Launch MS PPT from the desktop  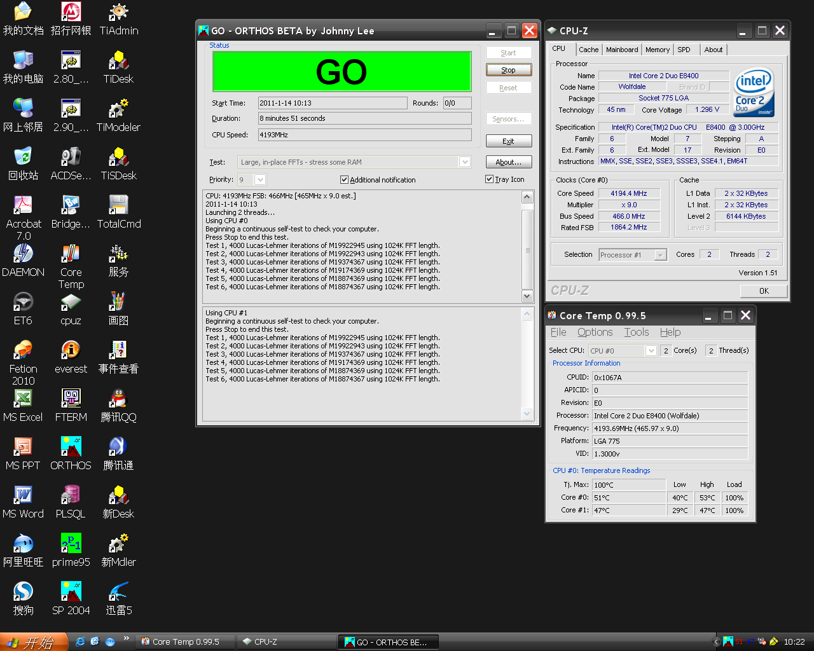click(x=23, y=453)
